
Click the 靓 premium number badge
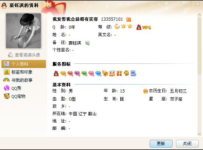point(129,19)
